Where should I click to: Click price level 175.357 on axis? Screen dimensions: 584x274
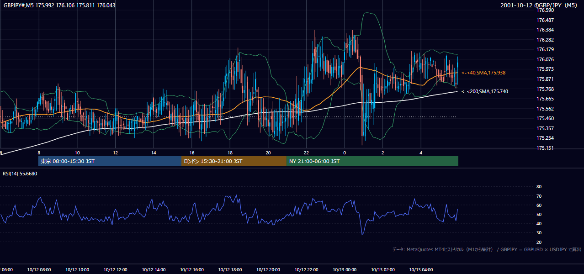(545, 128)
